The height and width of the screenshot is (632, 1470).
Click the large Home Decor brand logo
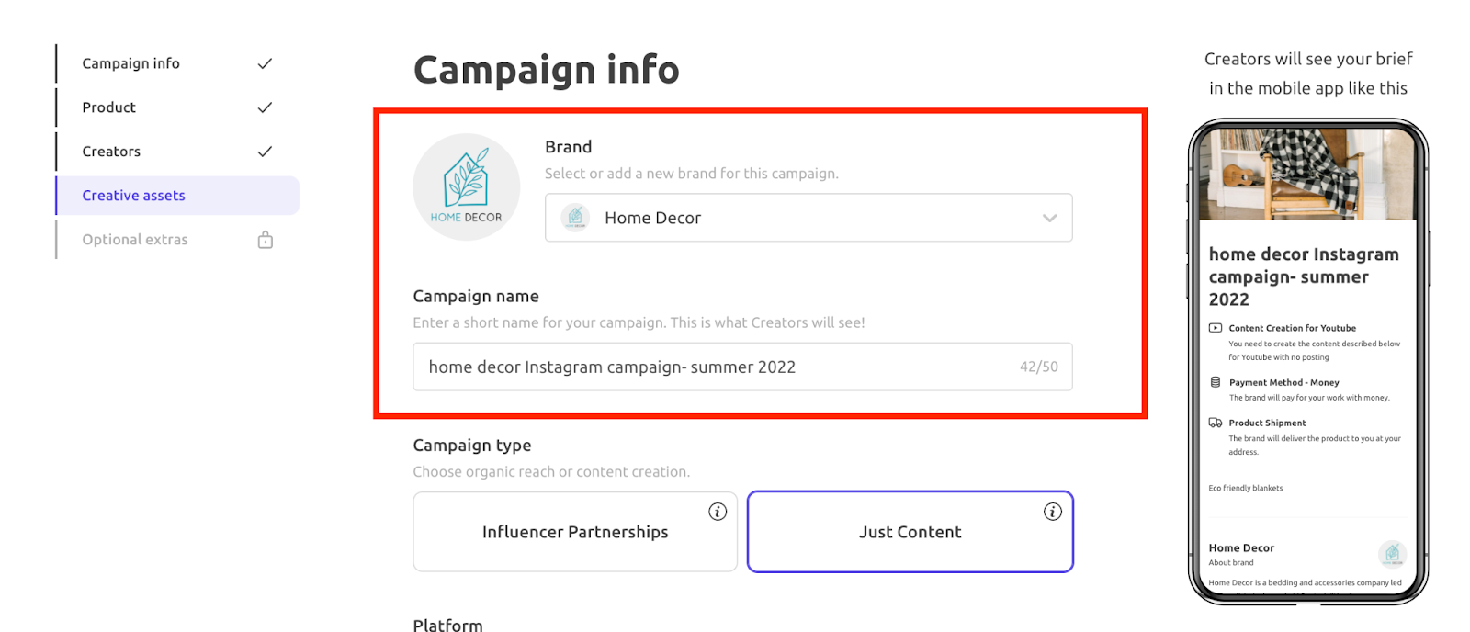click(x=467, y=187)
